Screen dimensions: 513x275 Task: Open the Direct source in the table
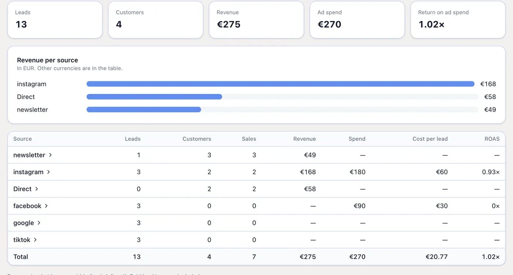pos(22,189)
